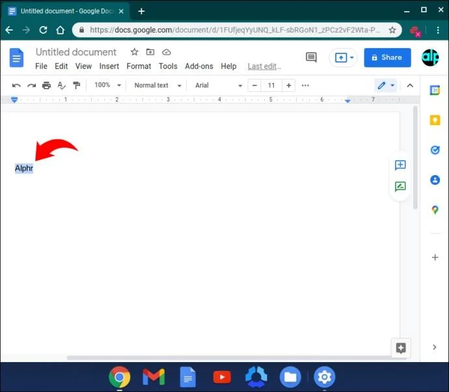This screenshot has width=449, height=392.
Task: Click the Last edit link
Action: tap(264, 66)
